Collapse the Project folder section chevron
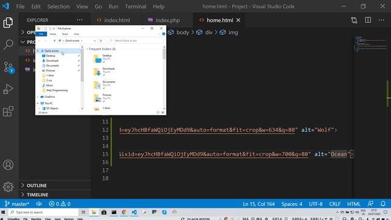The height and width of the screenshot is (220, 391). (23, 42)
